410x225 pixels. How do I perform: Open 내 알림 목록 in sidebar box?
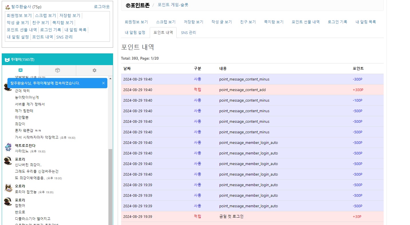click(x=76, y=30)
